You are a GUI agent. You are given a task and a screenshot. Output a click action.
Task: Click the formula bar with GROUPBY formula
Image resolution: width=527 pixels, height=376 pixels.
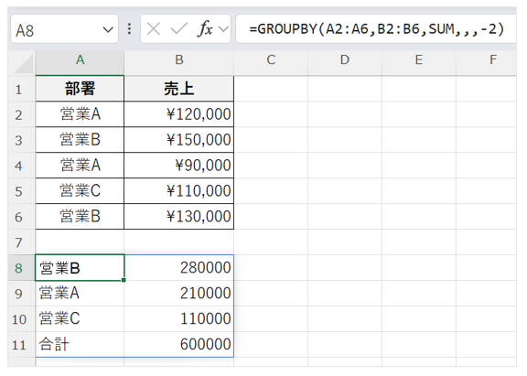[376, 29]
